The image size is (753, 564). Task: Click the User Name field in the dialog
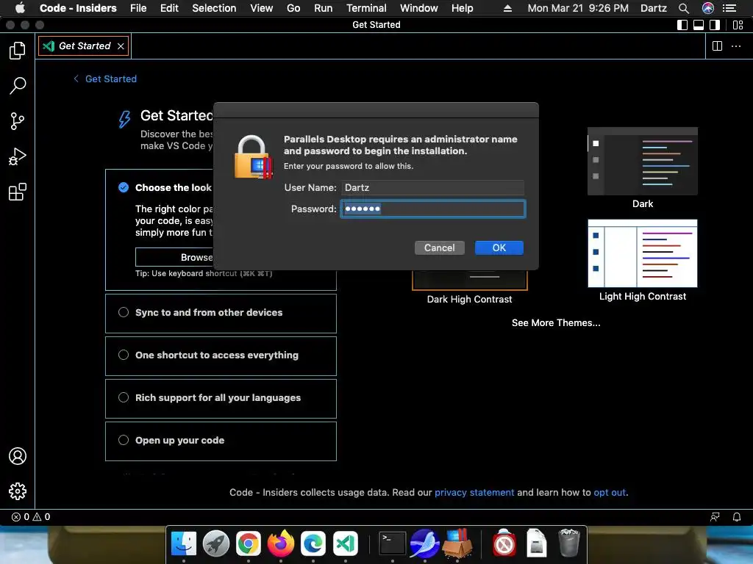pos(432,187)
